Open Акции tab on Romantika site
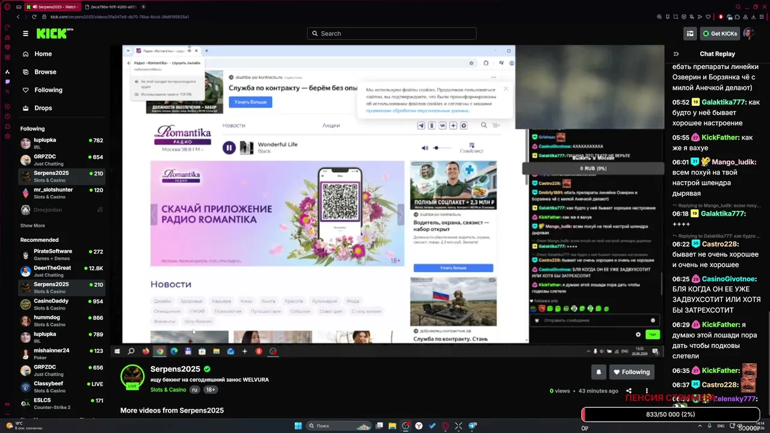770x433 pixels. [331, 125]
